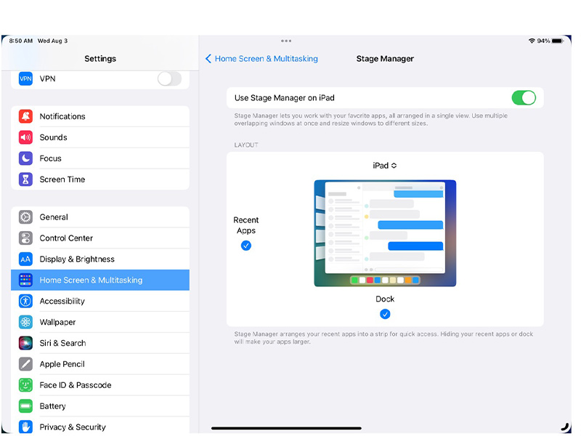Tap the Apple Pencil icon
The width and height of the screenshot is (581, 436).
[25, 364]
